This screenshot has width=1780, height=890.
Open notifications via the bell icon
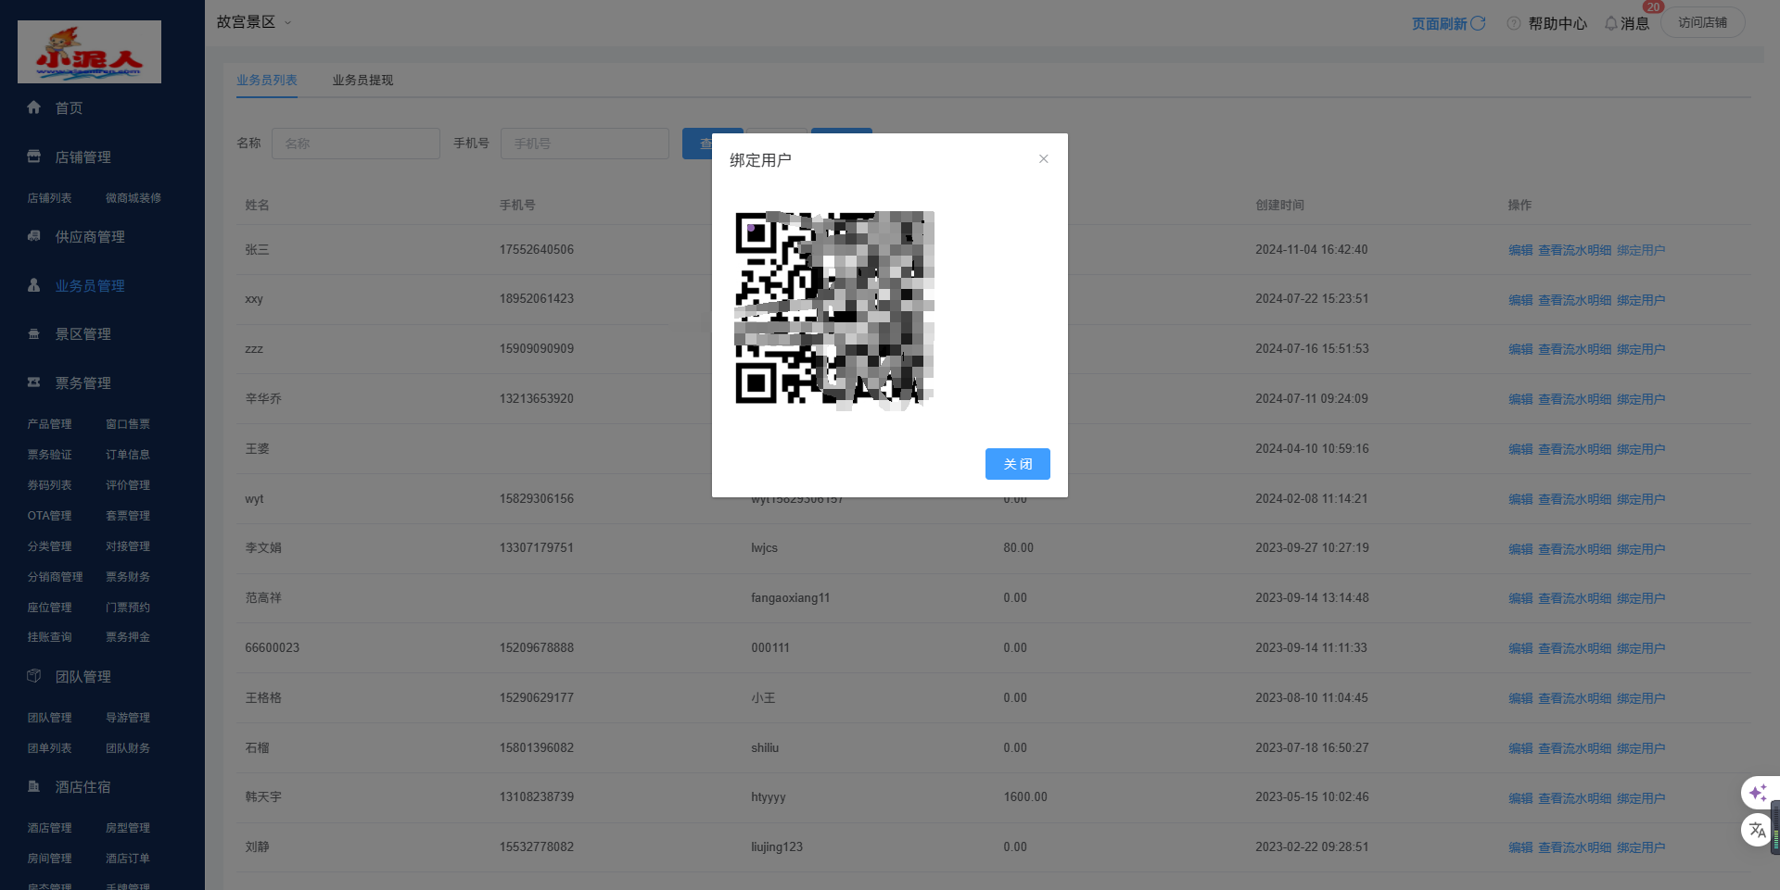coord(1611,23)
